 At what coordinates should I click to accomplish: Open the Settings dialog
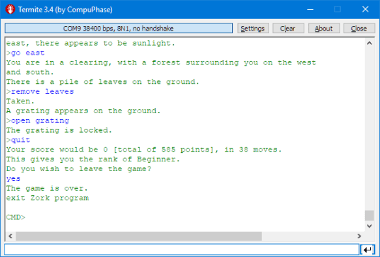coord(253,29)
